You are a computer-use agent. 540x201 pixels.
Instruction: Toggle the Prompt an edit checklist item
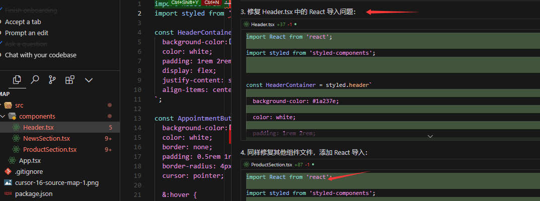click(x=27, y=33)
